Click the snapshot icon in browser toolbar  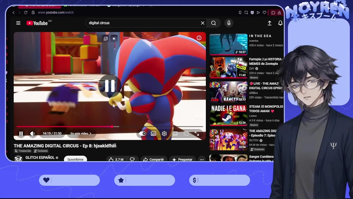(246, 12)
